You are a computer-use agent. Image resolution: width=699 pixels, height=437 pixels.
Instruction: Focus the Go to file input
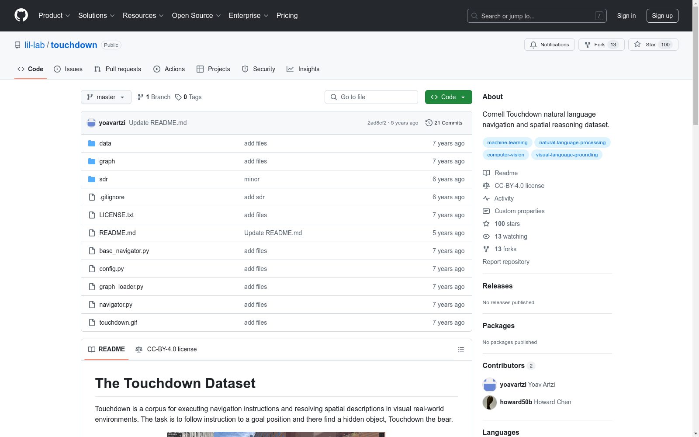click(x=371, y=97)
